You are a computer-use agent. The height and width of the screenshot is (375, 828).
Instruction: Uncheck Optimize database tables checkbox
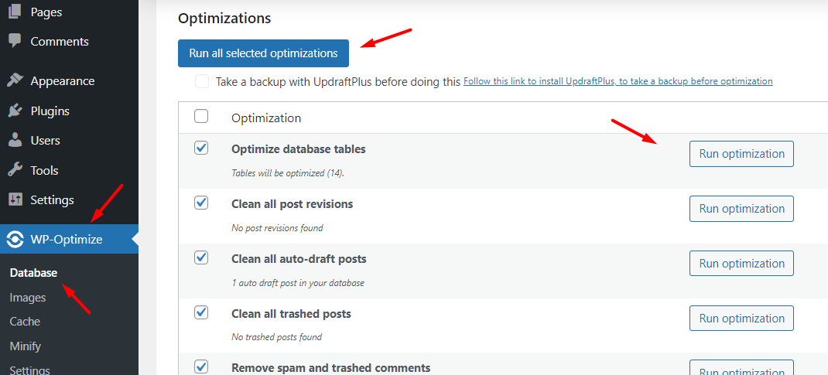(201, 148)
